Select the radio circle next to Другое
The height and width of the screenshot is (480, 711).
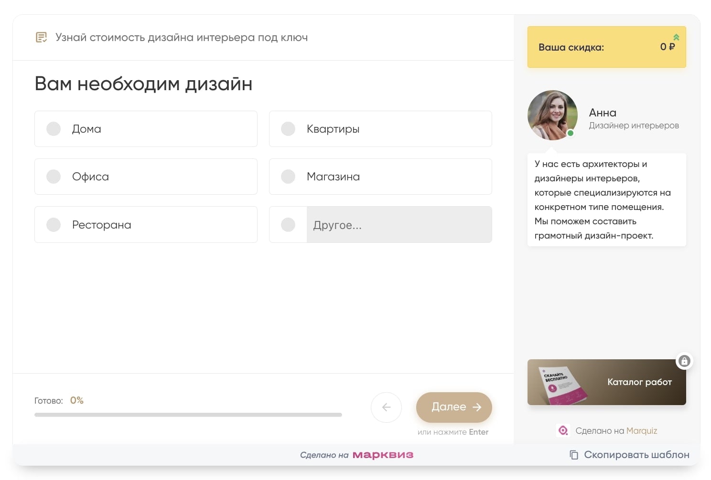[288, 225]
